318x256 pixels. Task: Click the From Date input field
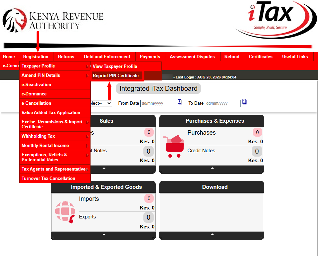click(x=158, y=103)
